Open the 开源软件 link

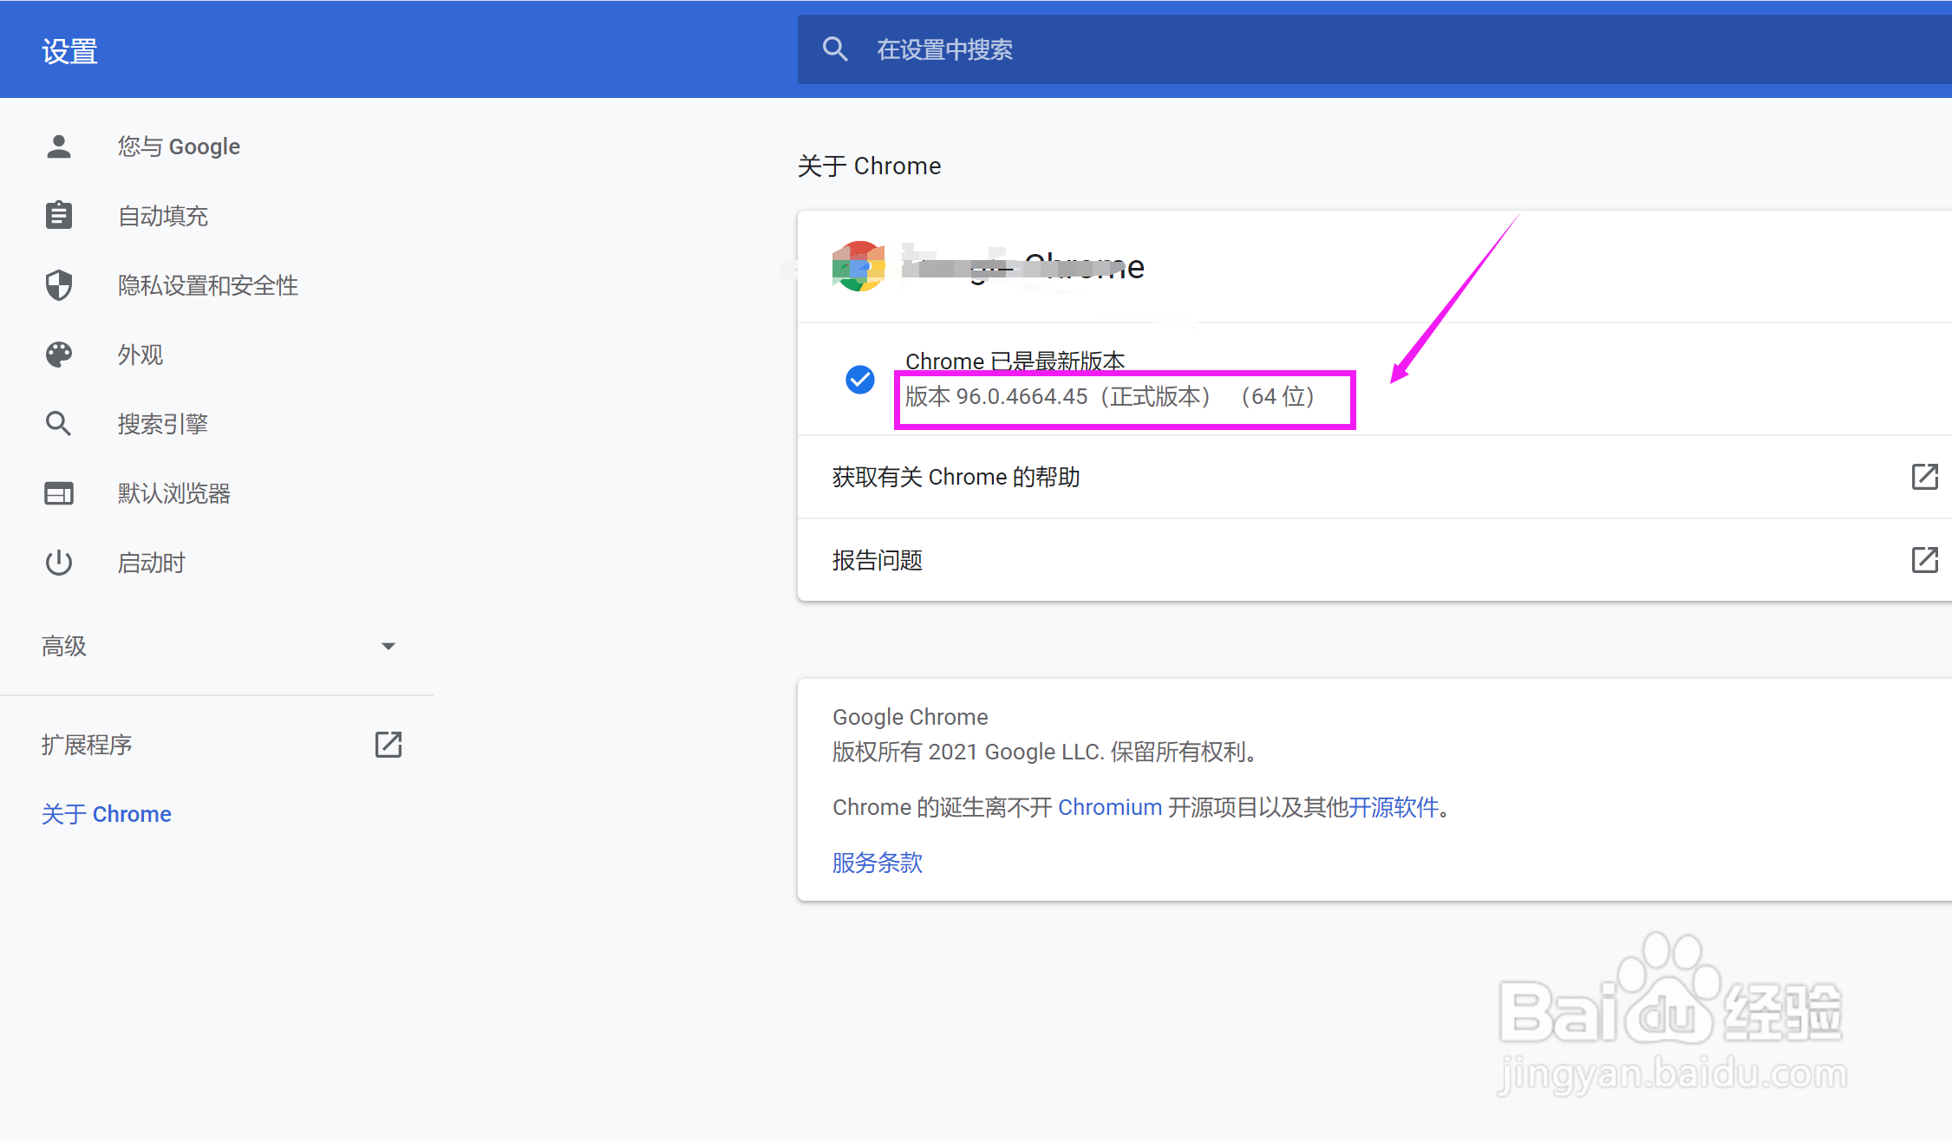point(1393,807)
